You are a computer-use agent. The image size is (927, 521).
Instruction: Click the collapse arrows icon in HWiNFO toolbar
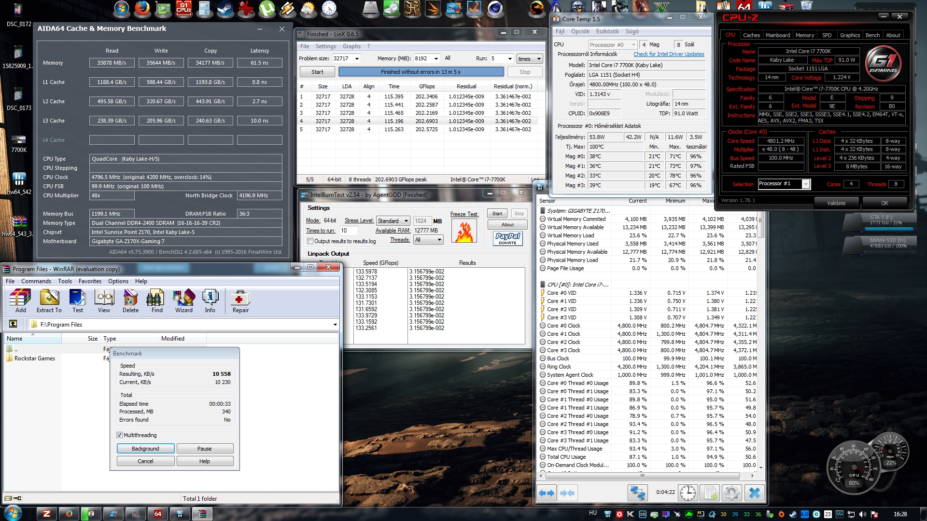click(x=567, y=493)
